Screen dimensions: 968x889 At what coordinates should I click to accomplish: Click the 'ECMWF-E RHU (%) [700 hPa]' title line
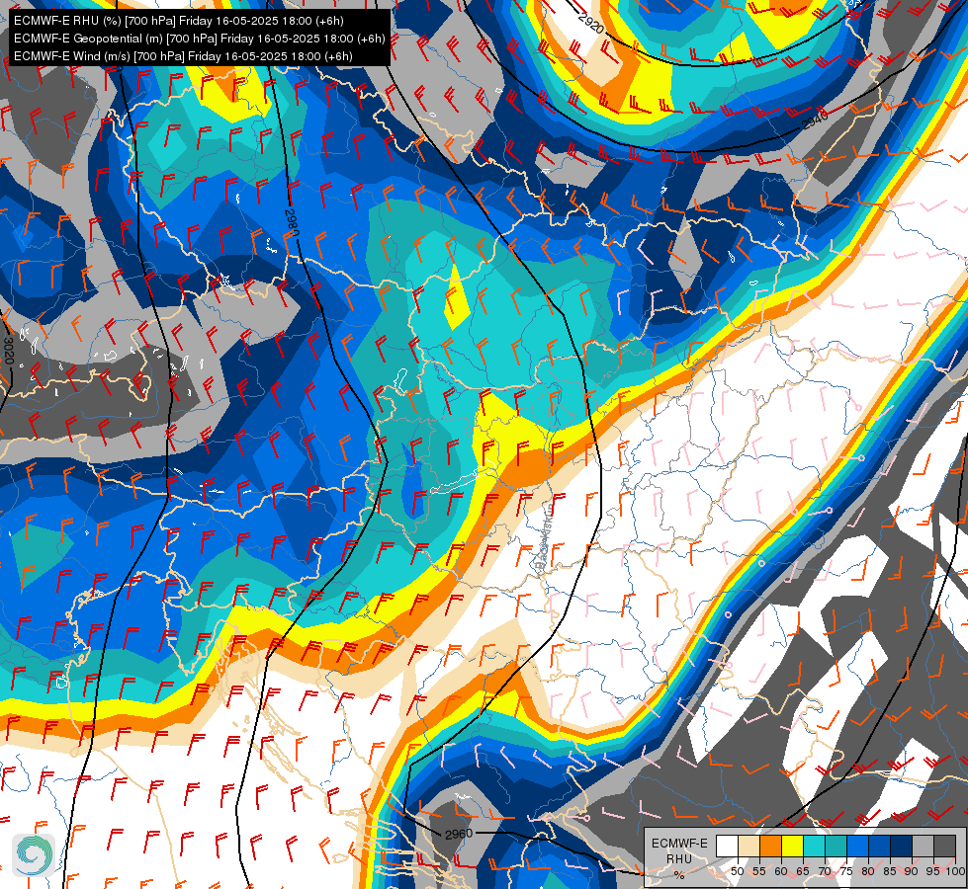click(178, 21)
